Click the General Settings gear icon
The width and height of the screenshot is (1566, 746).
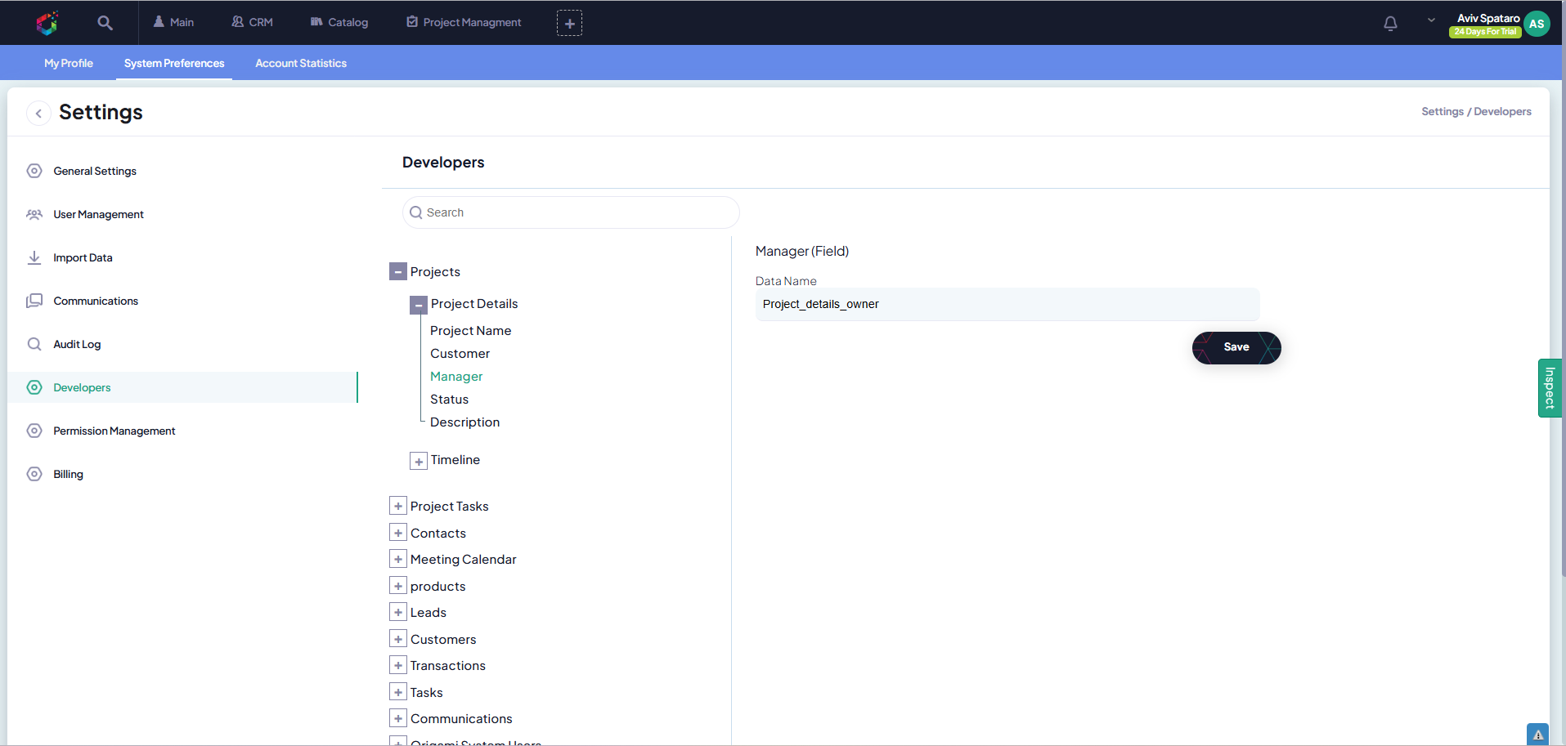34,171
